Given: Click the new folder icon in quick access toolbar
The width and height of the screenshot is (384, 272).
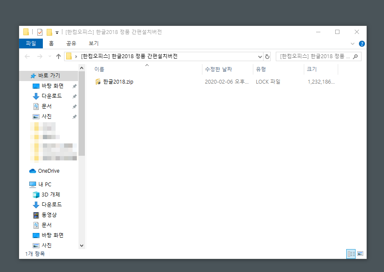Looking at the screenshot, I should (x=49, y=32).
